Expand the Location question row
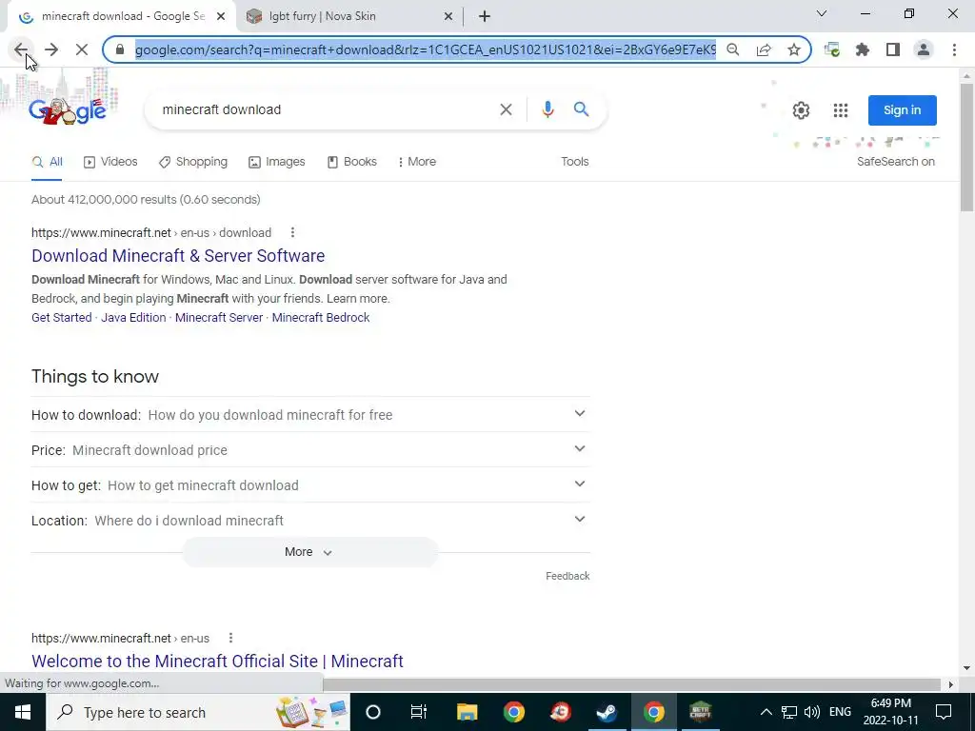Screen dimensions: 975x731 [x=310, y=521]
